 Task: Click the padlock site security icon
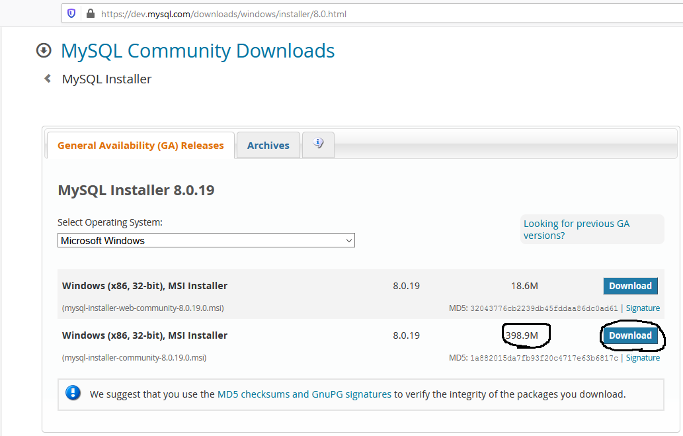tap(91, 13)
